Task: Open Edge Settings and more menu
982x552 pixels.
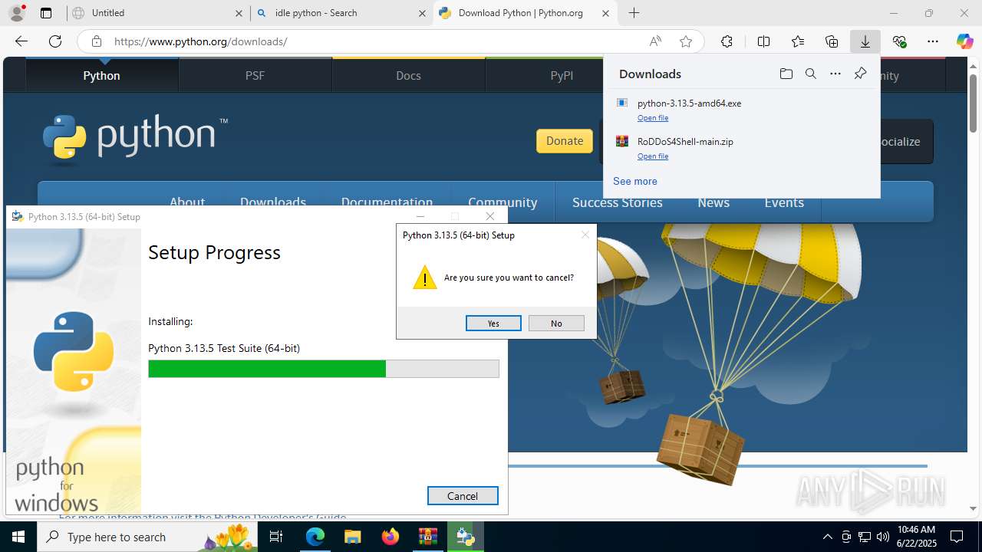Action: pyautogui.click(x=933, y=41)
